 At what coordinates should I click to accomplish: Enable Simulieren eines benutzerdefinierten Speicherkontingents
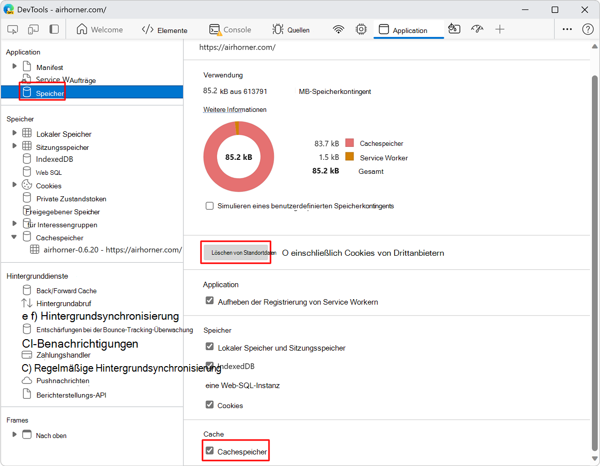tap(210, 206)
